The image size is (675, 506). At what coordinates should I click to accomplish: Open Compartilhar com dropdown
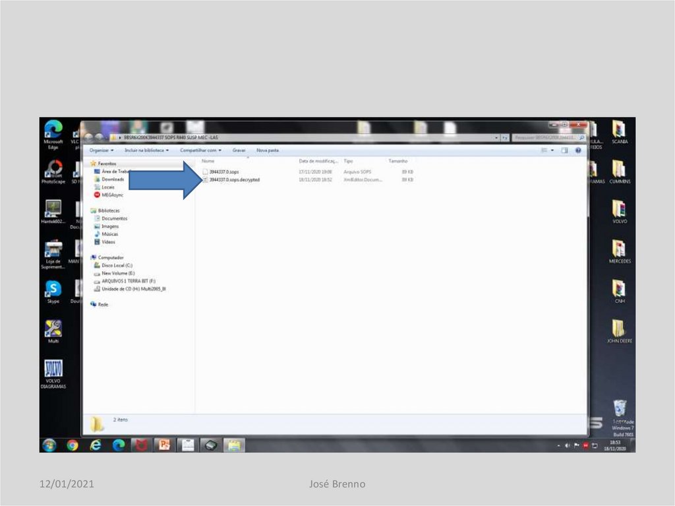point(200,150)
